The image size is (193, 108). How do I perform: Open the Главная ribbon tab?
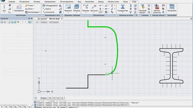tap(12, 2)
